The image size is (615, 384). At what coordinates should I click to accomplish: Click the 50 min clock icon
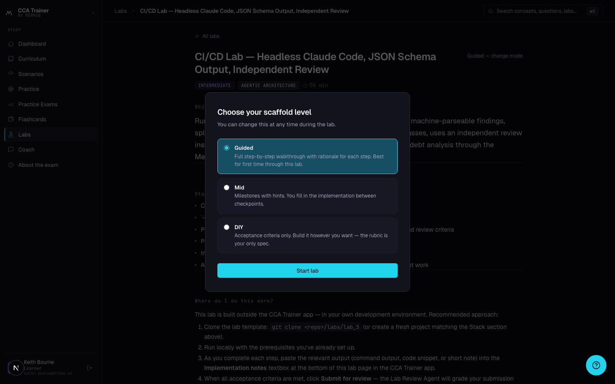tap(305, 85)
